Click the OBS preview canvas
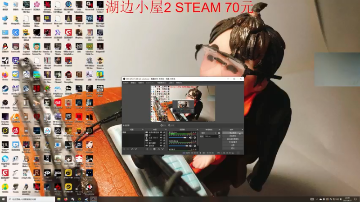360x202 pixels. (x=183, y=104)
